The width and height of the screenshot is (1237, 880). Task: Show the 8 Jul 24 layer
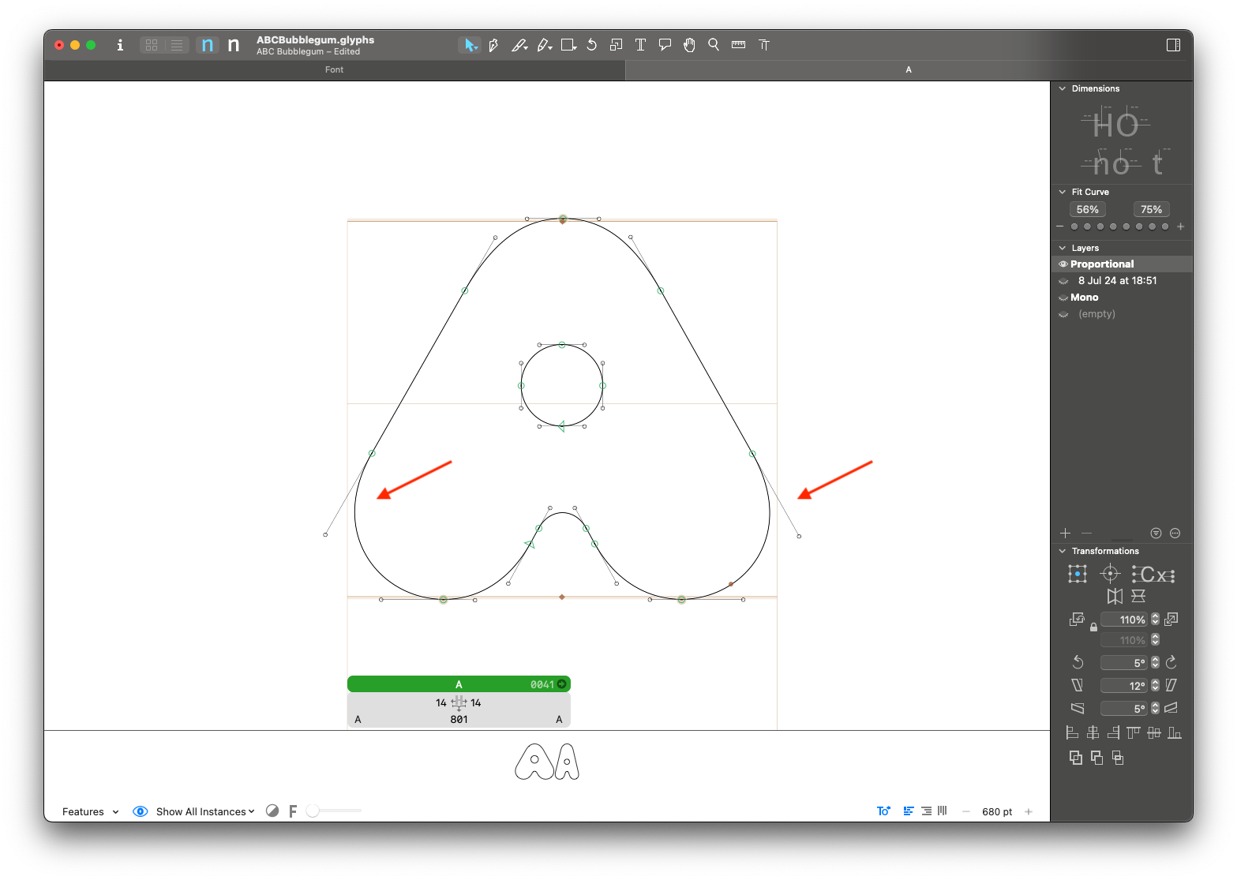click(x=1063, y=281)
